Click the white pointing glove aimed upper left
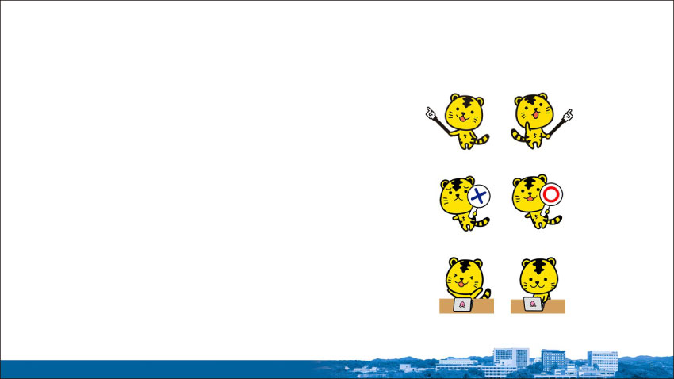This screenshot has height=379, width=674. 431,114
